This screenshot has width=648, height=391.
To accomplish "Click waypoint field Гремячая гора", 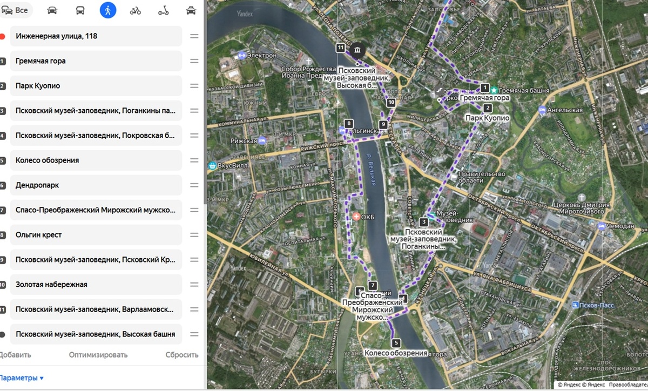I will point(96,61).
